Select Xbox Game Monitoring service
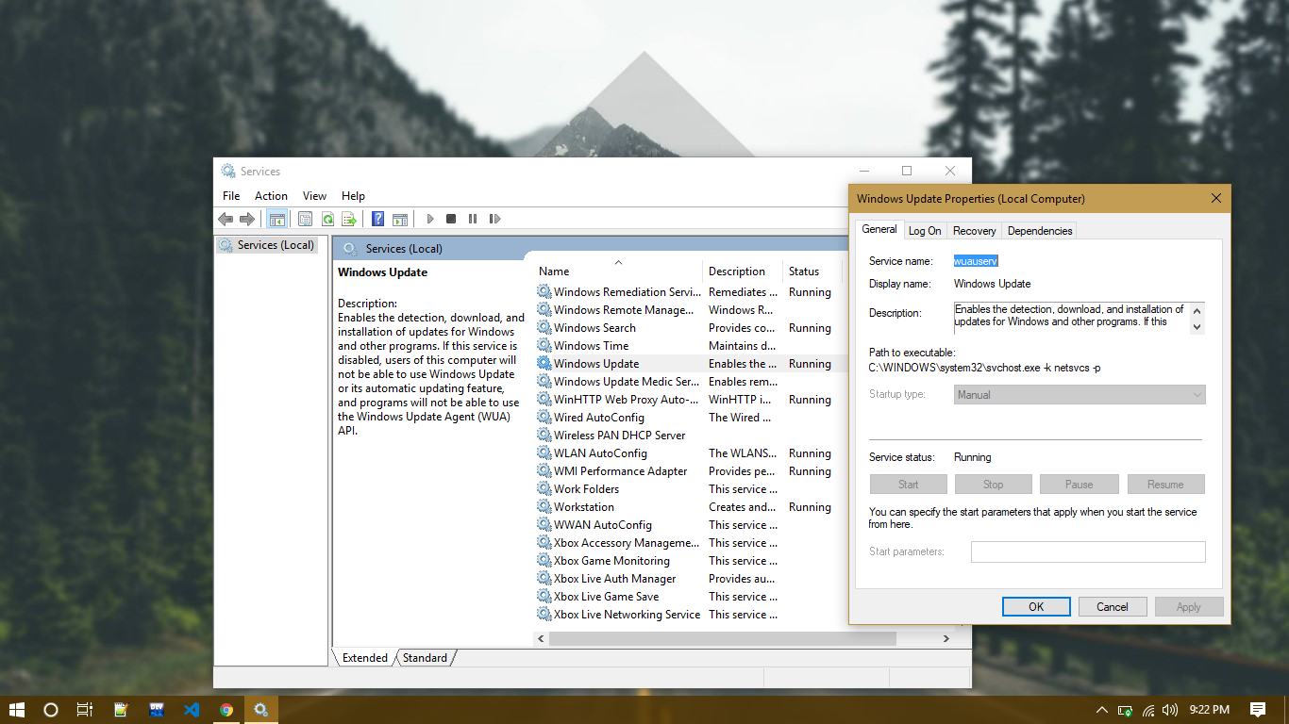The image size is (1289, 724). (690, 561)
